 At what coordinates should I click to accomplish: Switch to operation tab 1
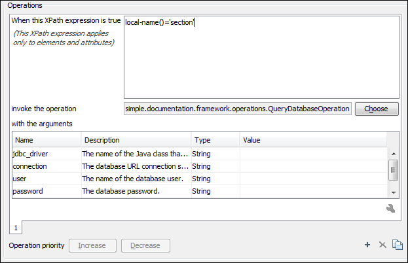pos(16,227)
